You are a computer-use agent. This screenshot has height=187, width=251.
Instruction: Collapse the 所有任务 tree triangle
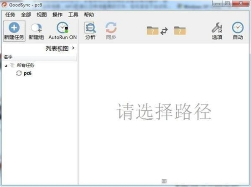(x=6, y=66)
